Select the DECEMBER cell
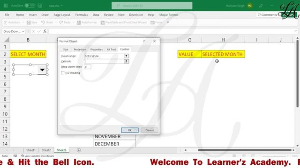Viewport: 300px width, 168px height. 114,144
